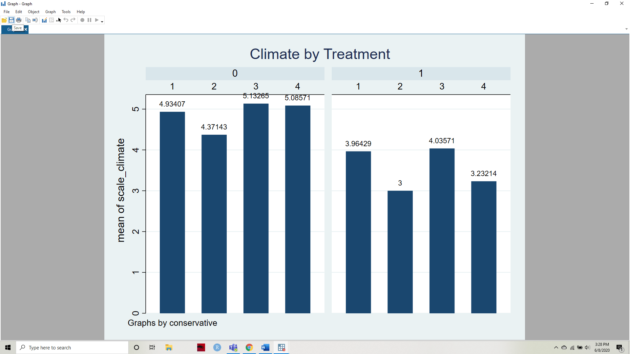Click the Rename graph toolbar icon
Viewport: 630px width, 354px height.
(x=35, y=20)
